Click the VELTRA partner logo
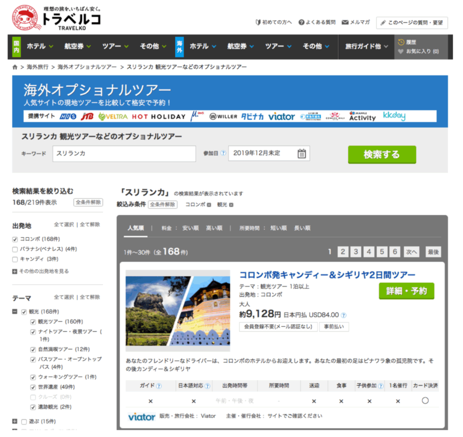The width and height of the screenshot is (463, 437). pos(113,116)
